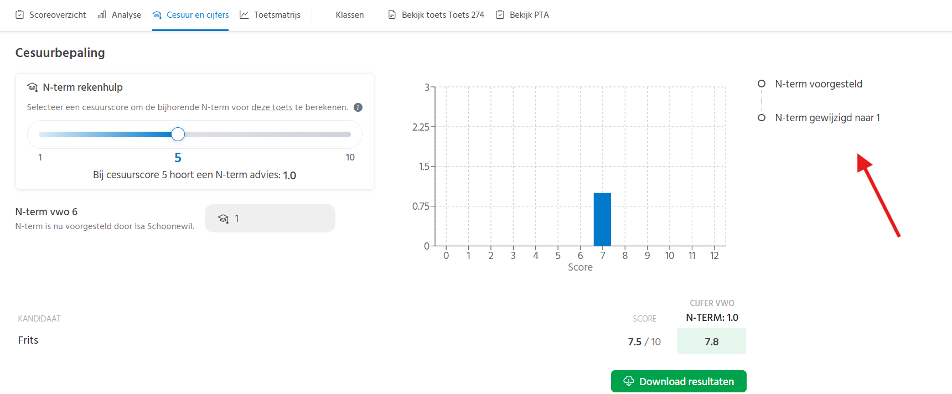Click the blue bar in score chart
952x394 pixels.
point(602,220)
